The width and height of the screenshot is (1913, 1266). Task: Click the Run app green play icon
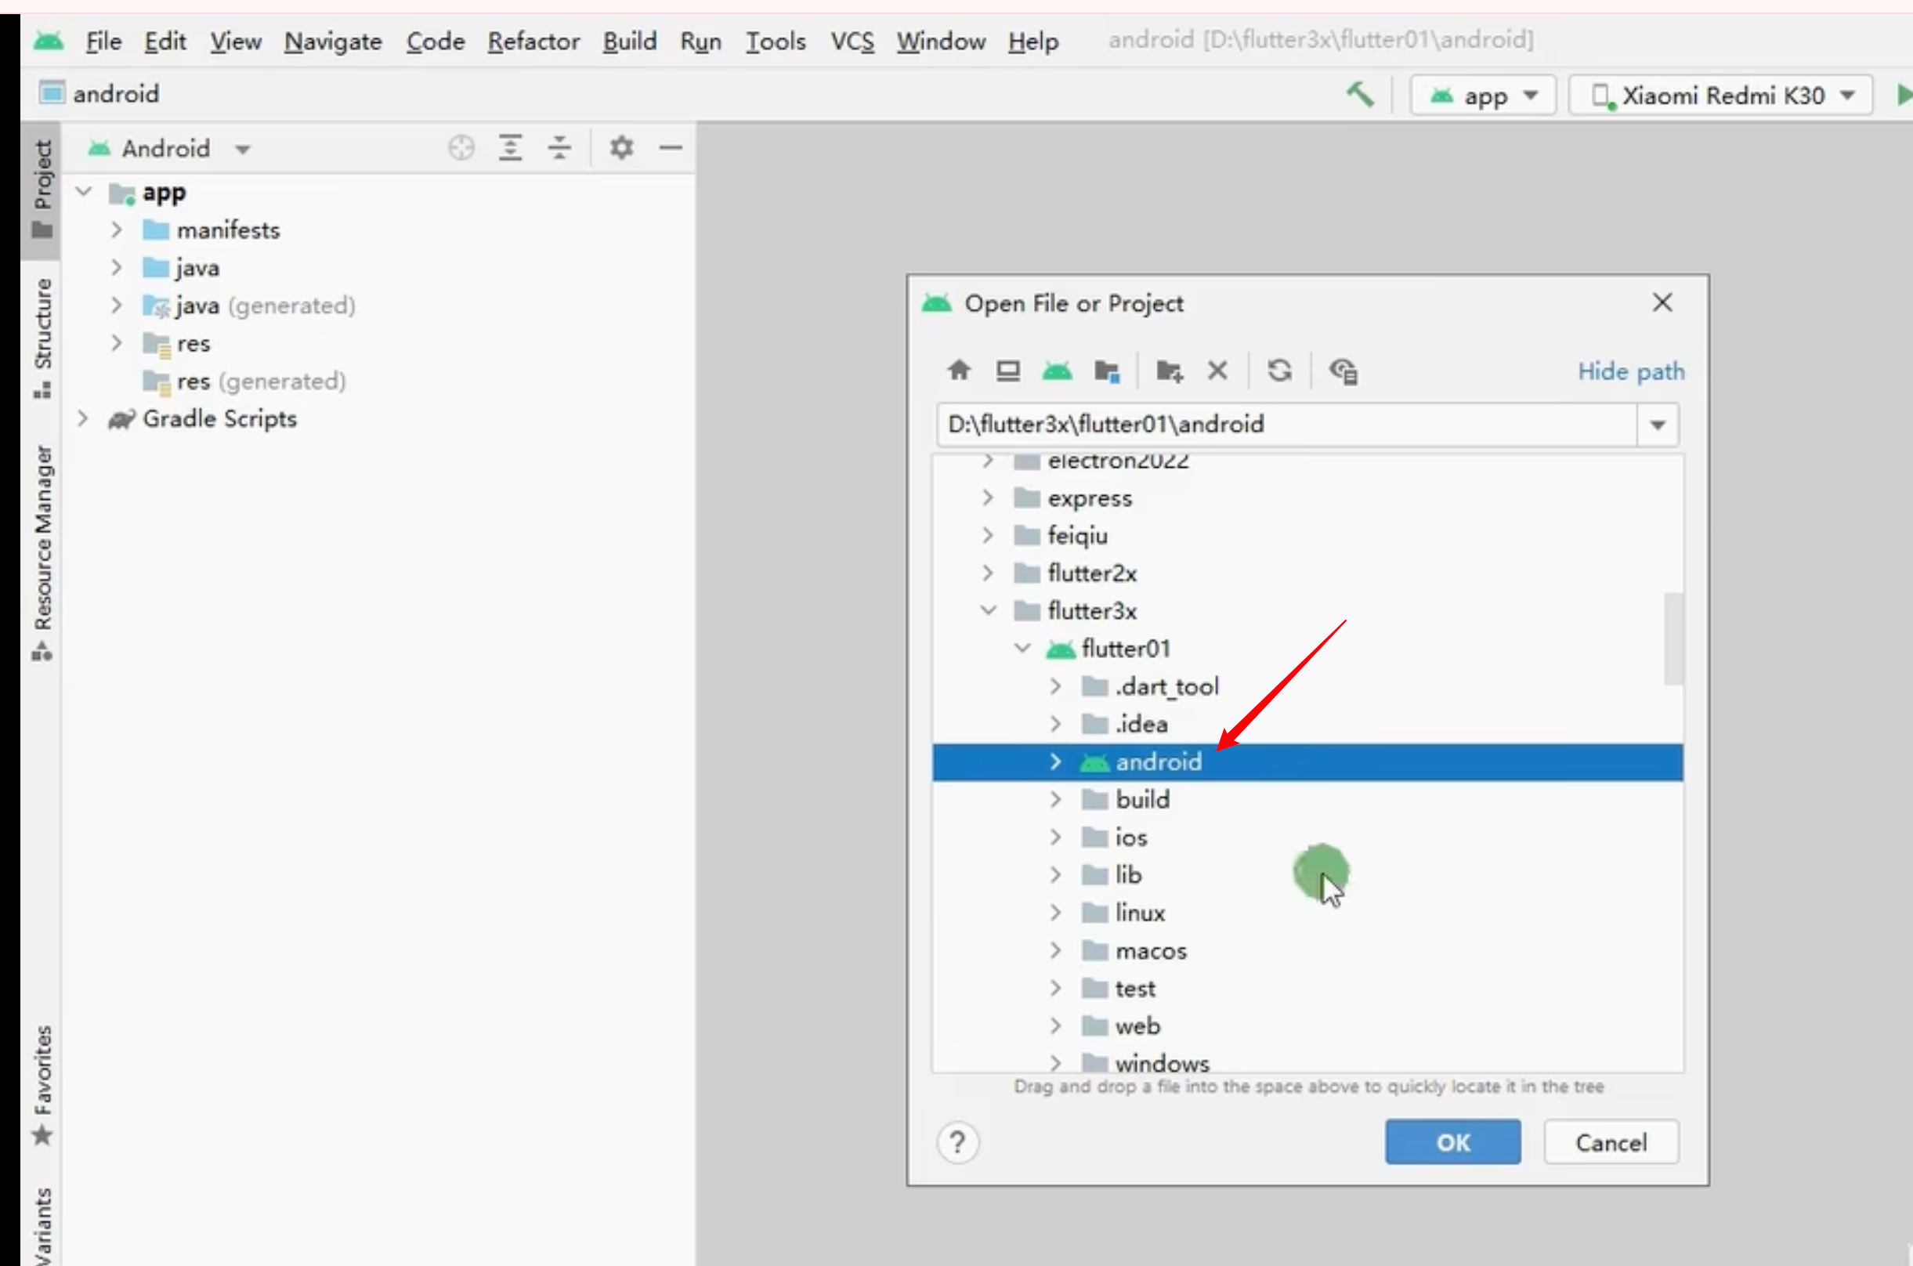[x=1904, y=96]
